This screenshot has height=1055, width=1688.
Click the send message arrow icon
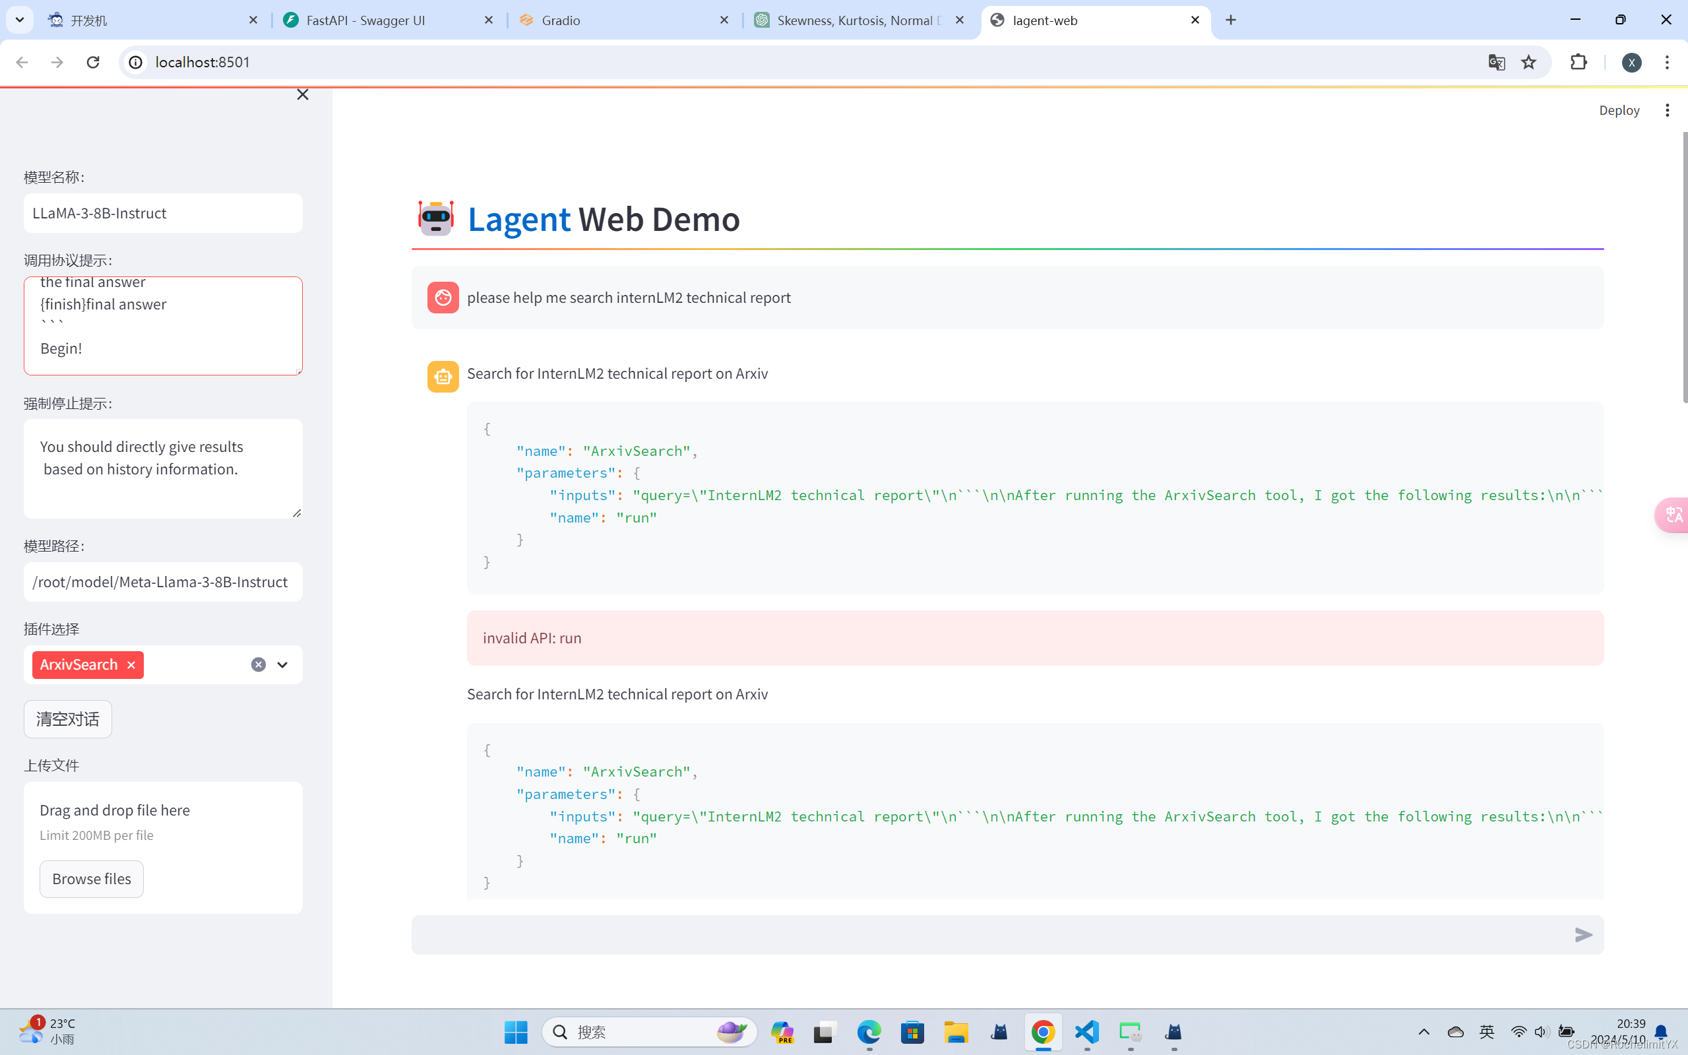coord(1583,934)
